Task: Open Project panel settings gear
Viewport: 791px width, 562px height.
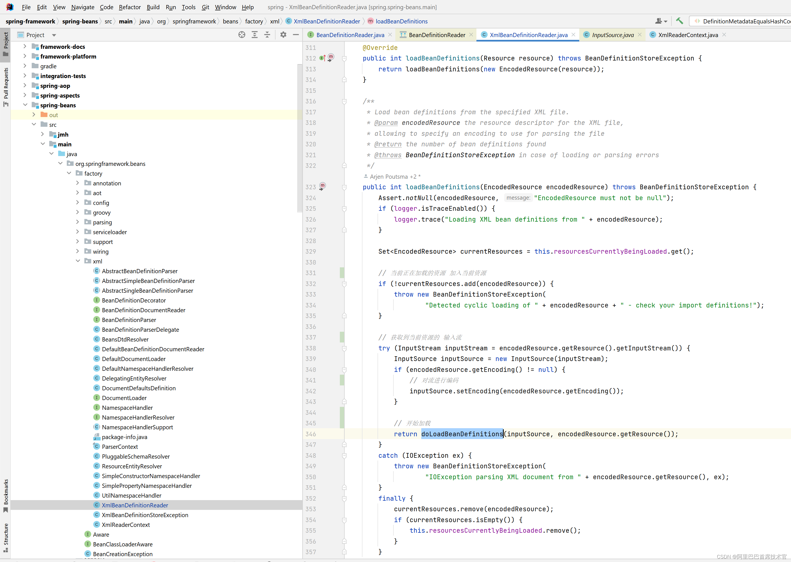Action: (x=283, y=35)
